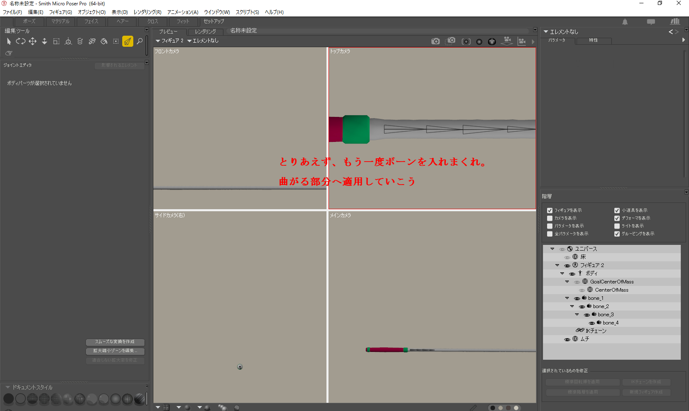Collapse the bone_1 tree node
The height and width of the screenshot is (411, 689).
click(567, 298)
